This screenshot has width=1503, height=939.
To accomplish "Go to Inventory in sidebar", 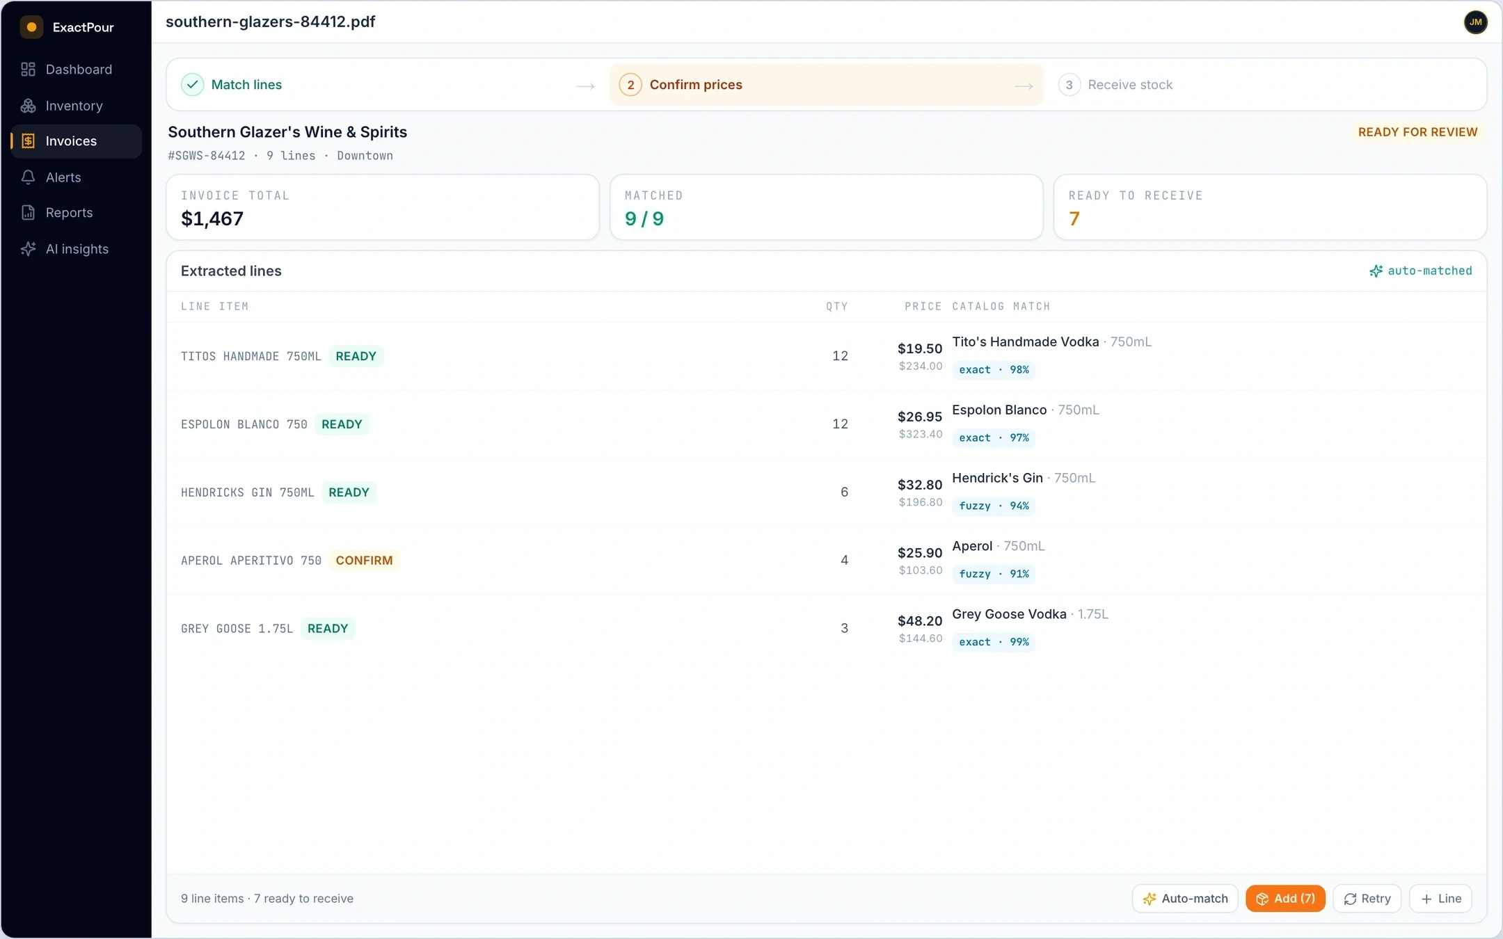I will tap(77, 106).
